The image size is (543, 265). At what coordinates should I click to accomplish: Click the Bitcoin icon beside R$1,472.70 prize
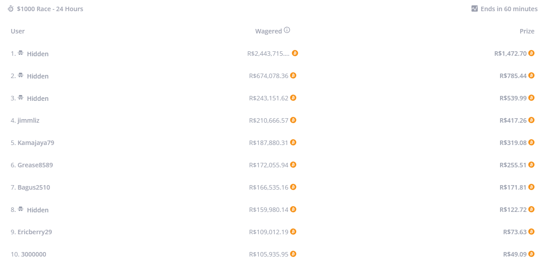click(531, 53)
